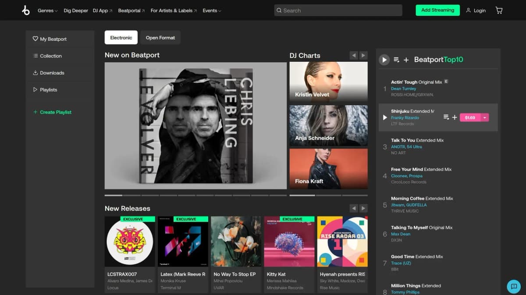
Task: Buy Shinjuku for $1.69
Action: pyautogui.click(x=470, y=117)
